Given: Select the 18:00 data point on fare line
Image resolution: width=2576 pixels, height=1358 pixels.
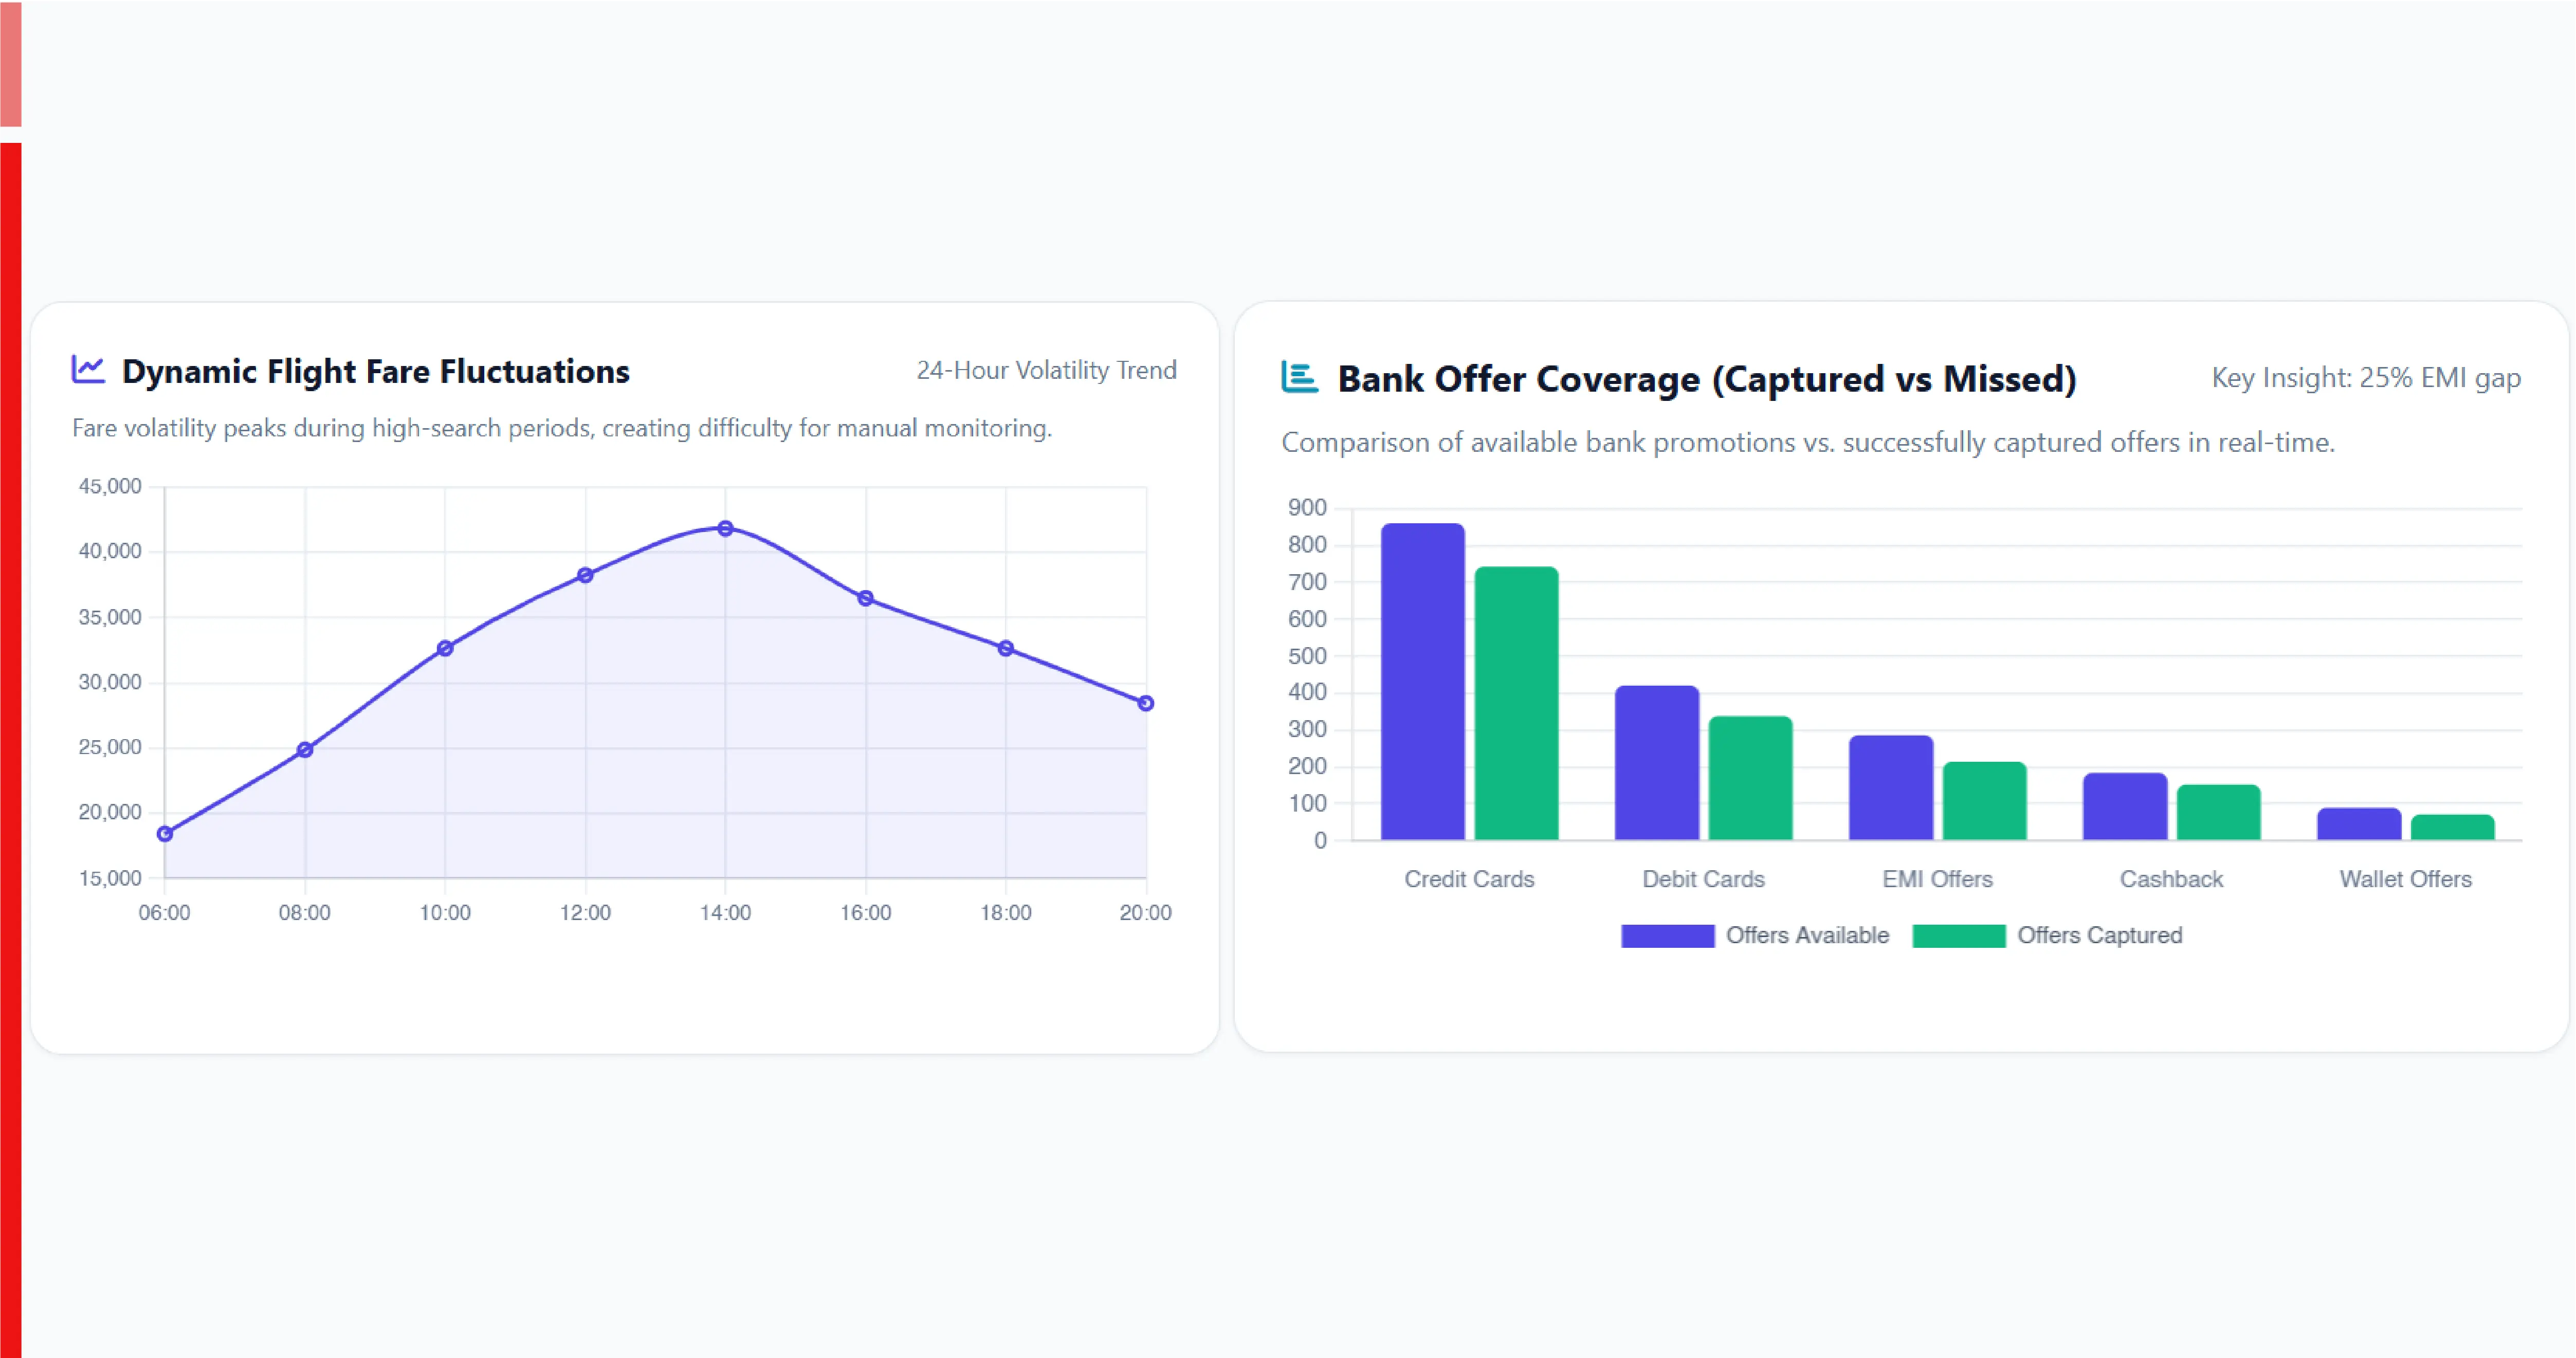Looking at the screenshot, I should tap(1006, 648).
